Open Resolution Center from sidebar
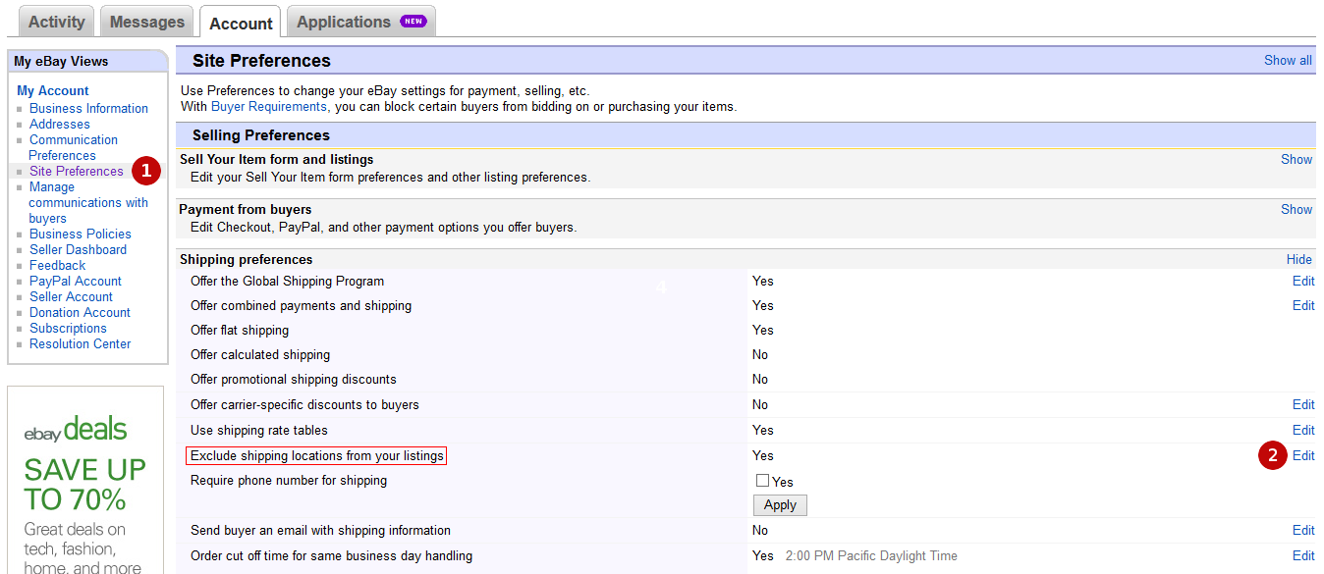 point(81,343)
